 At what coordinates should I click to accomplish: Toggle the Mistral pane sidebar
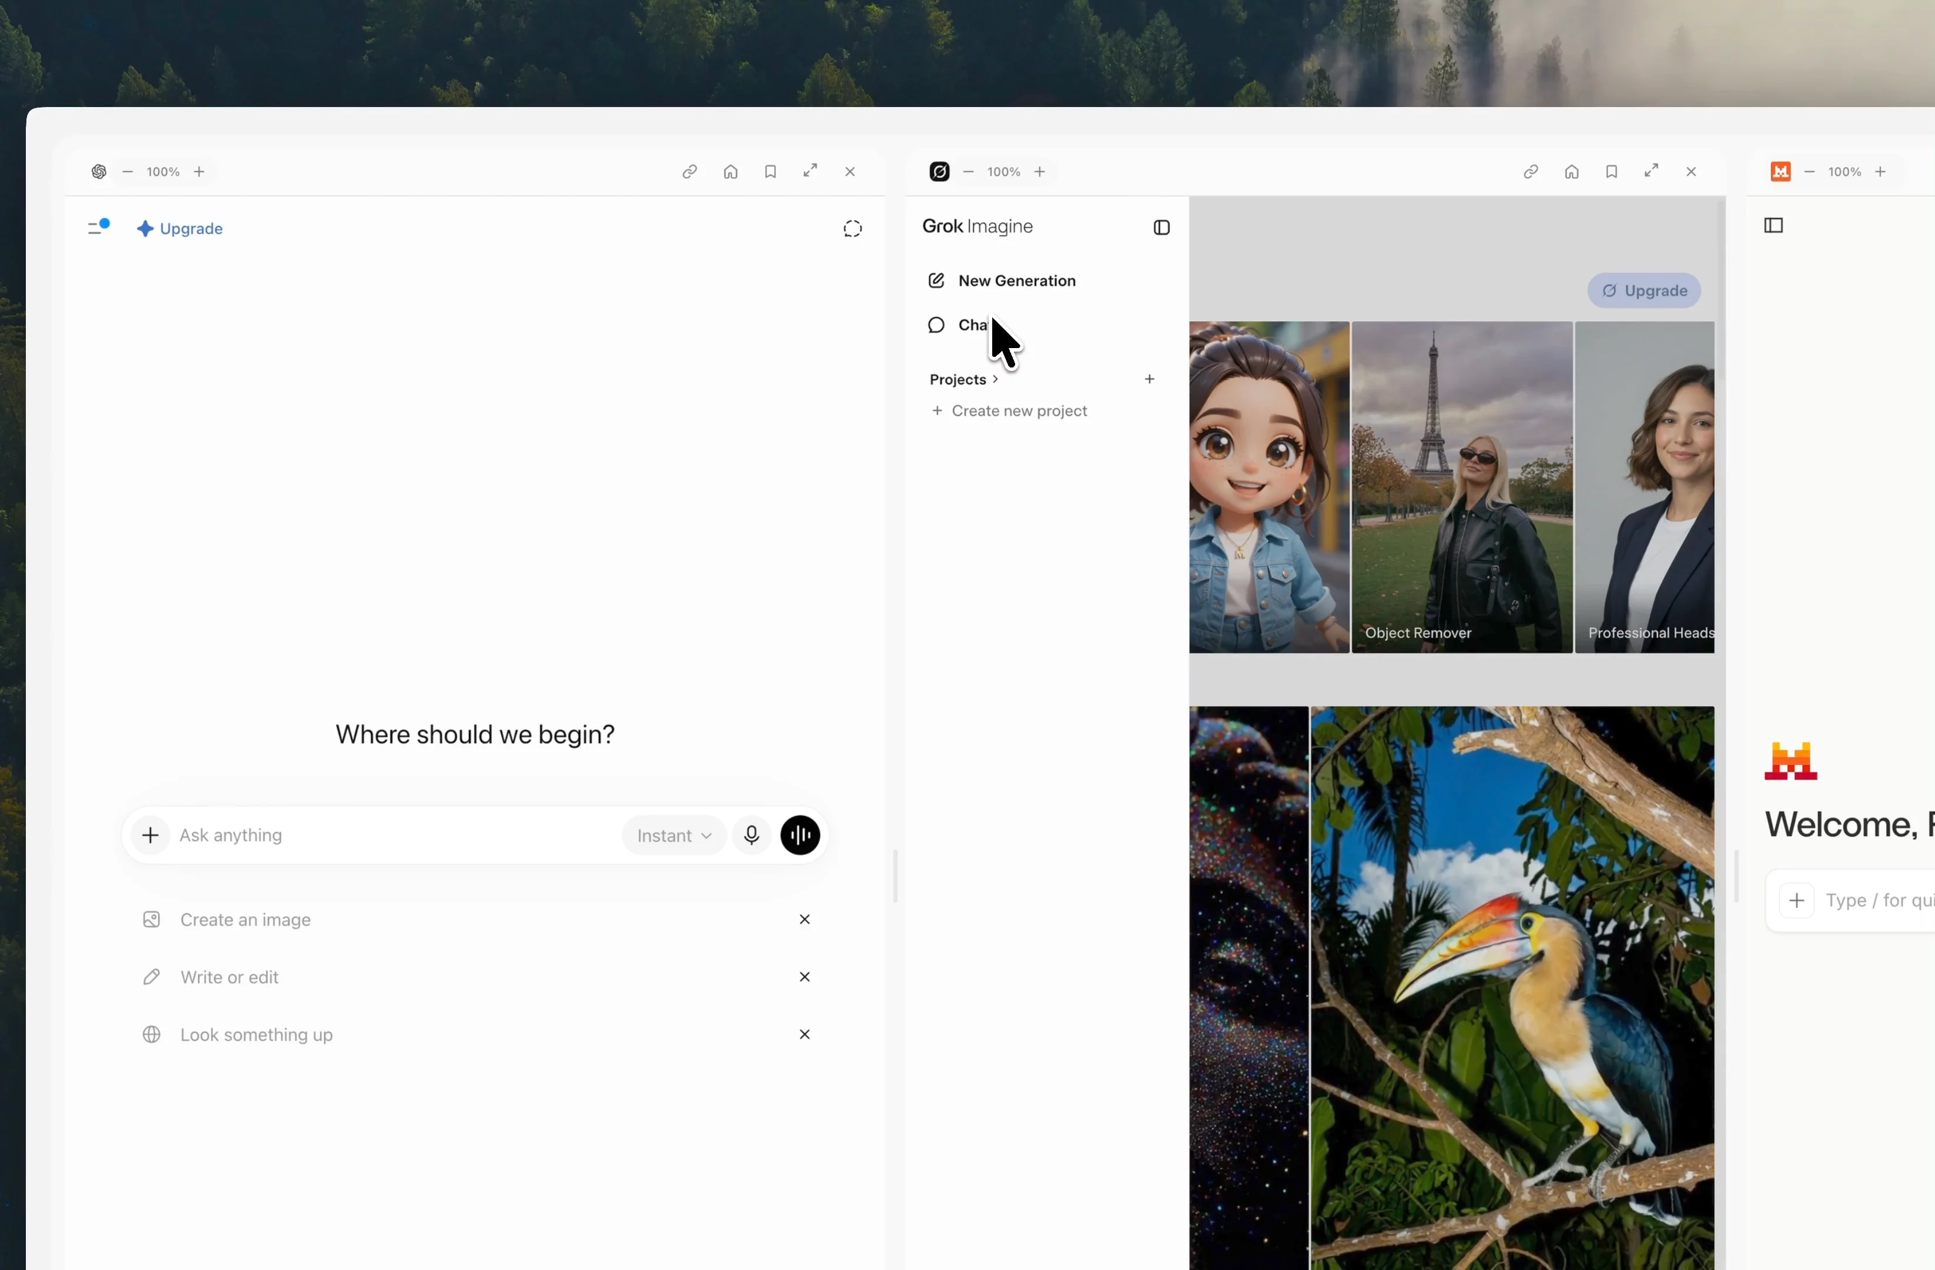point(1774,226)
